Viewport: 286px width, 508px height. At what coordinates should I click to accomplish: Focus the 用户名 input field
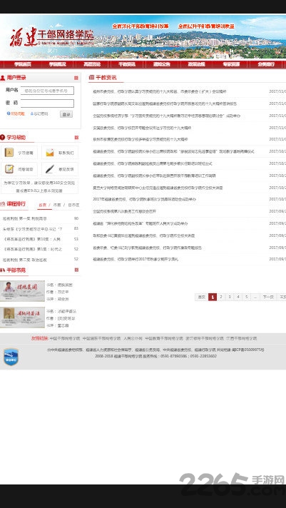coord(47,91)
